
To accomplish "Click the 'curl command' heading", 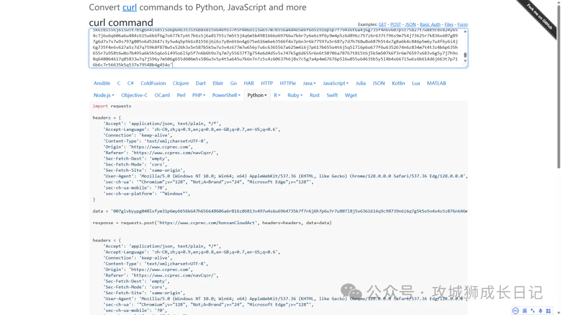I will pos(121,22).
